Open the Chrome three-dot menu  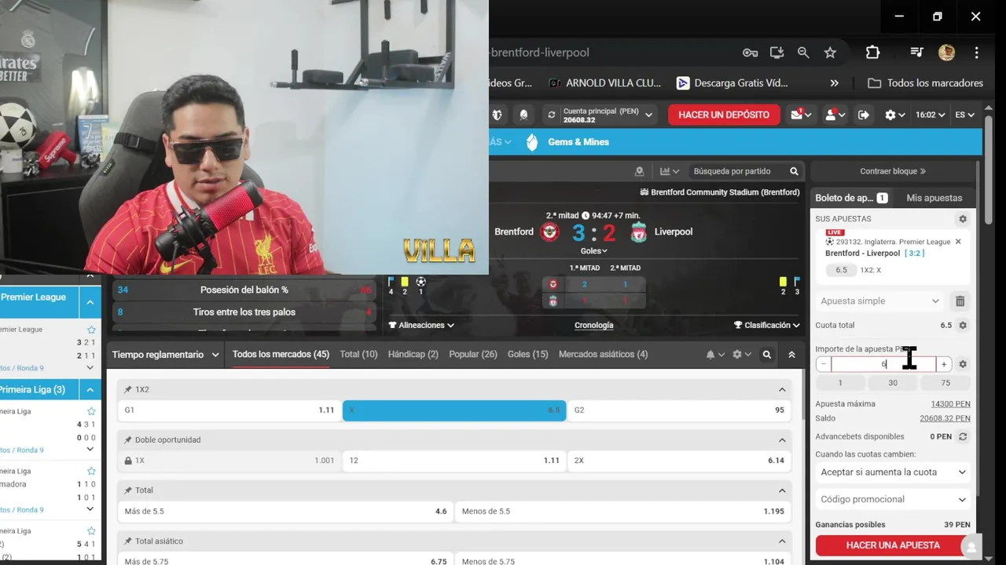pyautogui.click(x=976, y=53)
